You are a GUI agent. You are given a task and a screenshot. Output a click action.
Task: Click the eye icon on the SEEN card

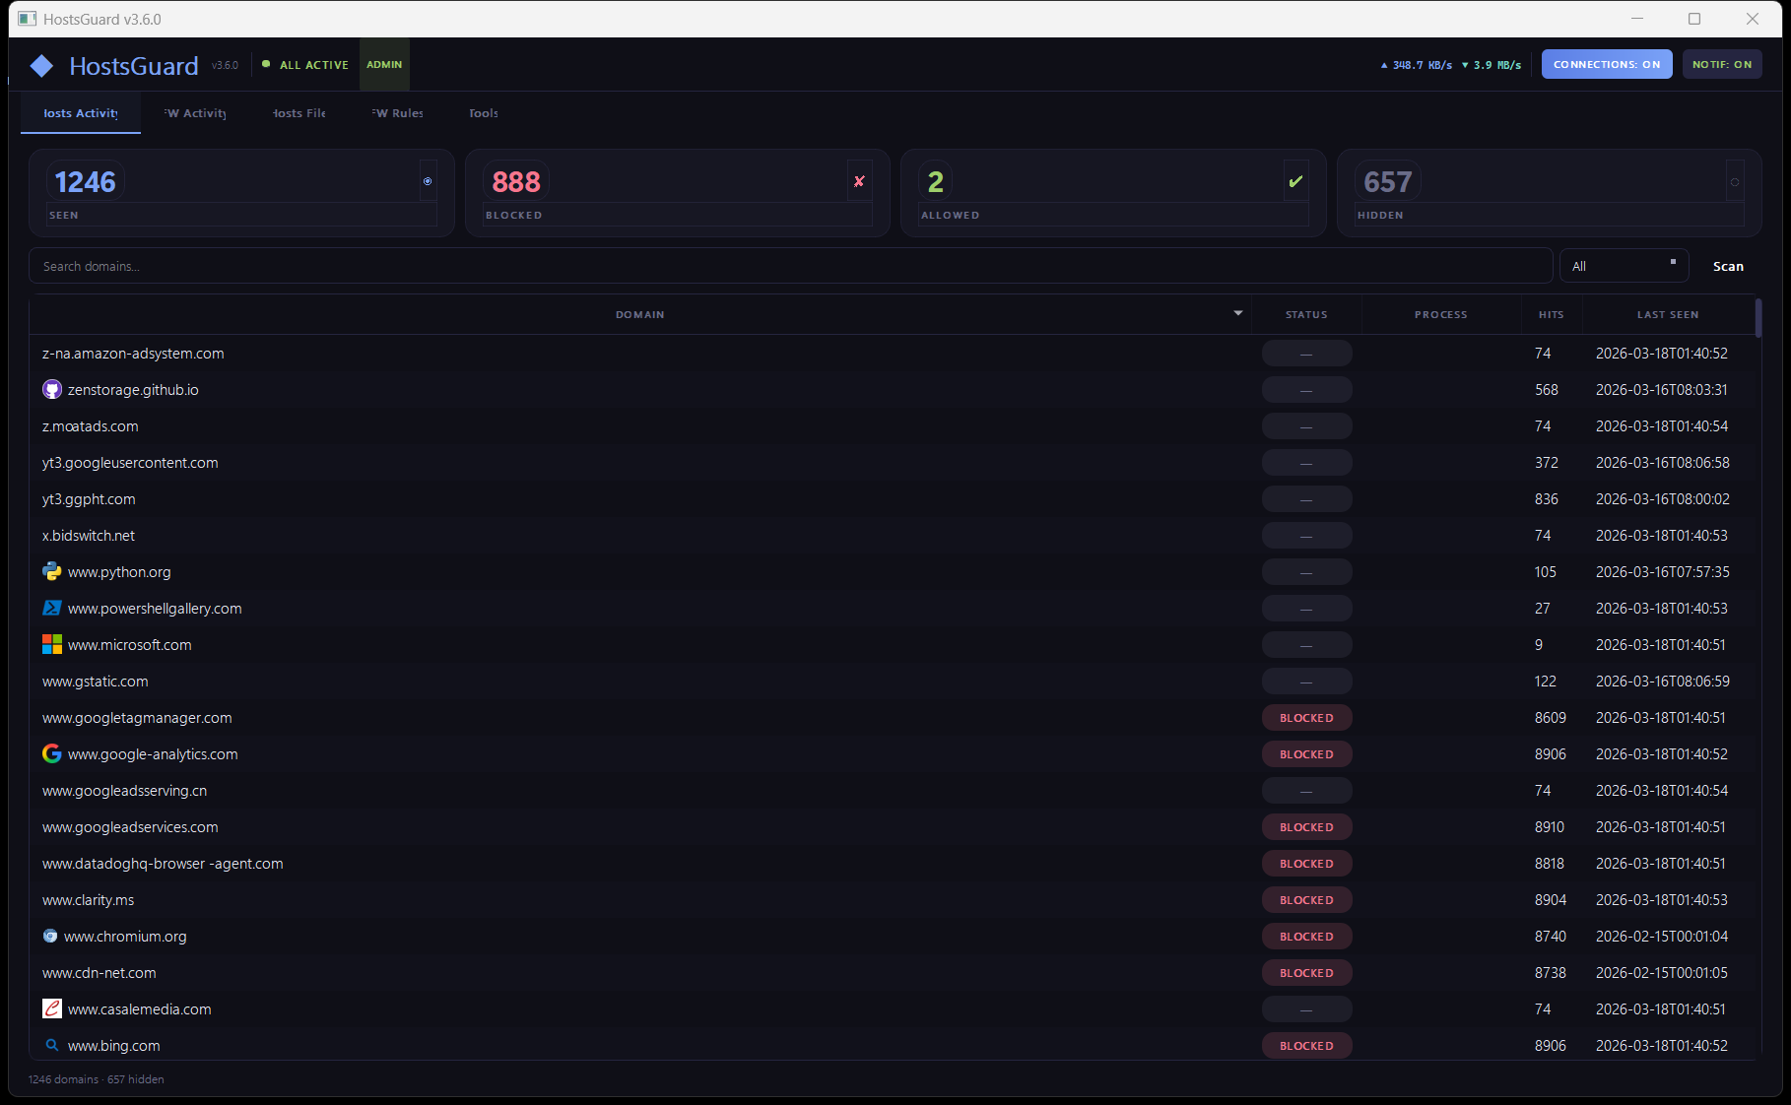(428, 180)
